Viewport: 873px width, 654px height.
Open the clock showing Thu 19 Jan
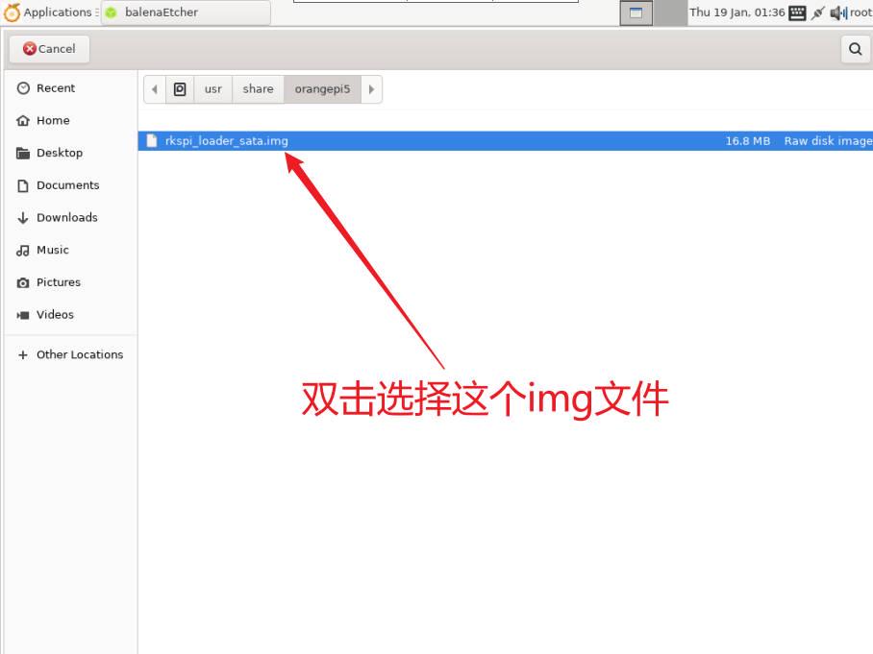[737, 12]
